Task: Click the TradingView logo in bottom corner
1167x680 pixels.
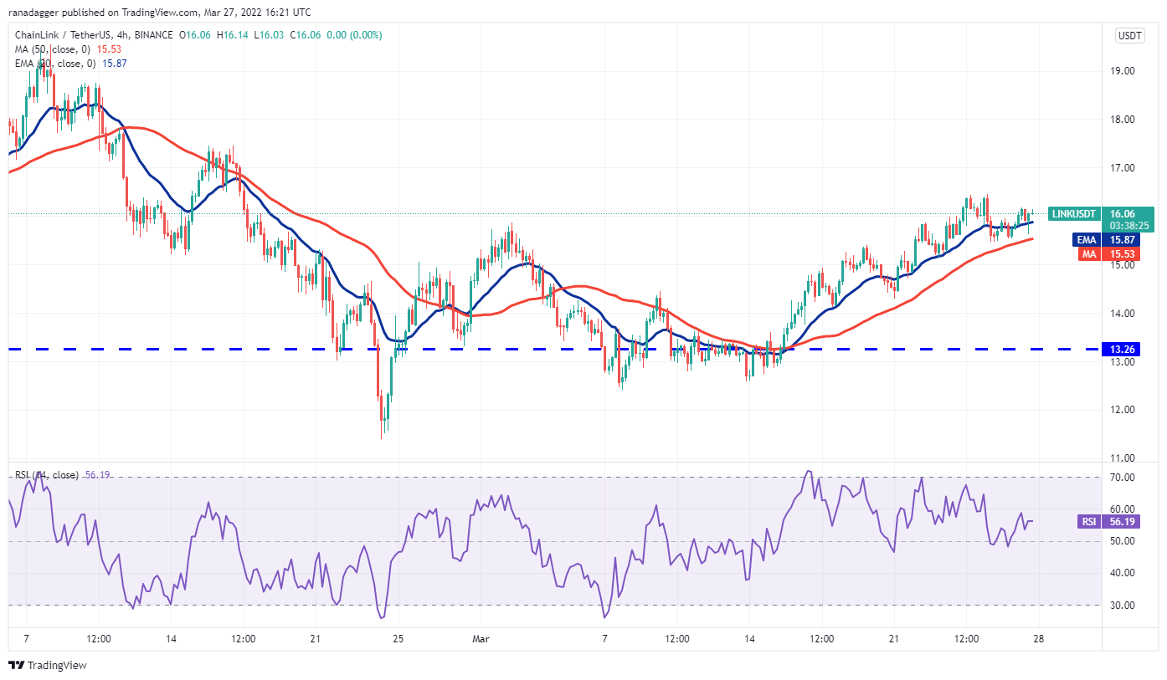Action: pyautogui.click(x=48, y=666)
